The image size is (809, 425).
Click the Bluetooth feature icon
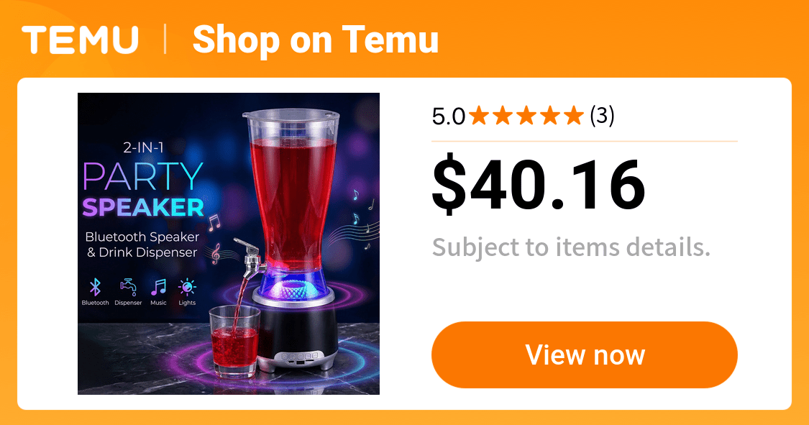[95, 287]
